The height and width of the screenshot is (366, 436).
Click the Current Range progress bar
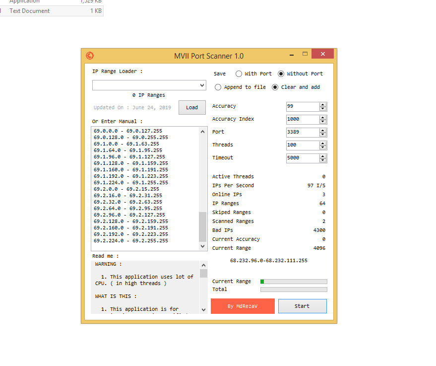tap(293, 281)
